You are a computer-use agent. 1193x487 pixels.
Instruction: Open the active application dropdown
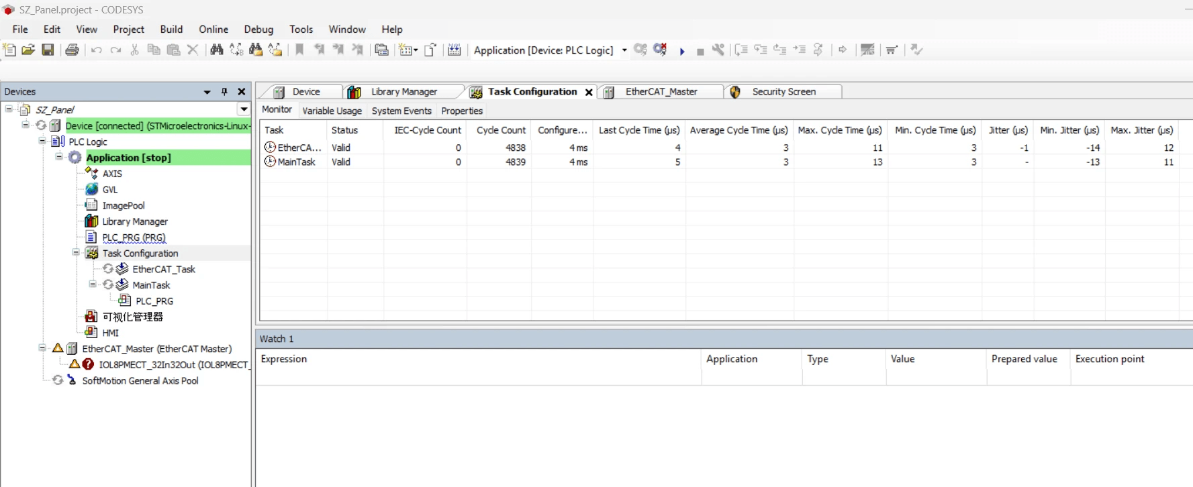coord(624,50)
